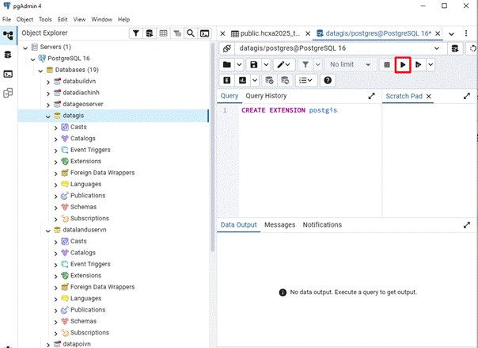Collapse the datagis database node
The height and width of the screenshot is (348, 478).
point(47,116)
